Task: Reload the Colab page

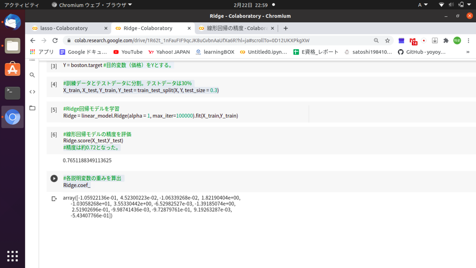Action: pos(55,40)
